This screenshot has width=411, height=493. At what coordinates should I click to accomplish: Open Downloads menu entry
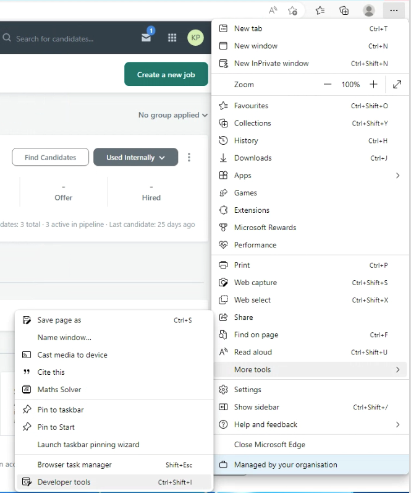[310, 158]
